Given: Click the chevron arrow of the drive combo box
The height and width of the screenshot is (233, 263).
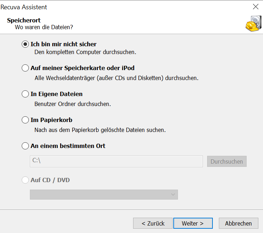Looking at the screenshot, I should click(173, 195).
